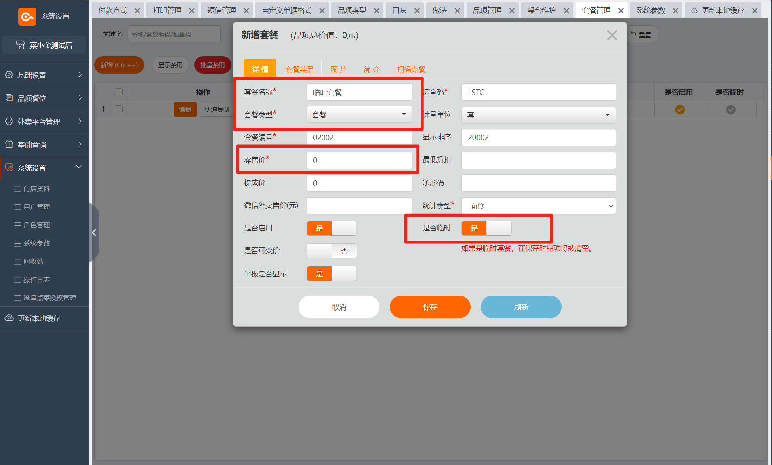Click the cloud icon beside sidebar 更新本地缓存
Viewport: 772px width, 465px height.
tap(9, 318)
